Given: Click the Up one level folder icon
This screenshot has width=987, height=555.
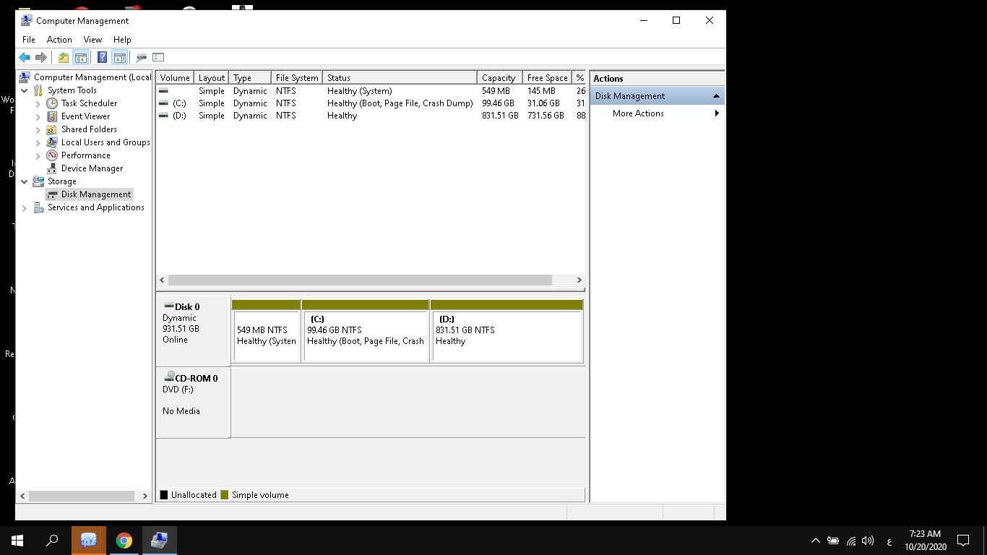Looking at the screenshot, I should (x=64, y=57).
